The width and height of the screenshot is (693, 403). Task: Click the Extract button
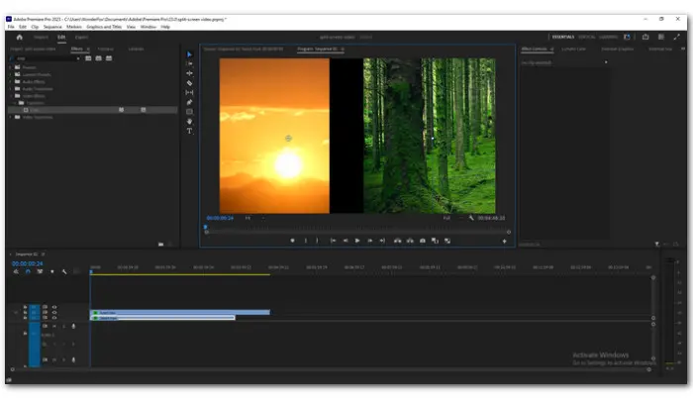(x=410, y=241)
